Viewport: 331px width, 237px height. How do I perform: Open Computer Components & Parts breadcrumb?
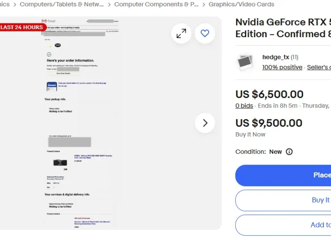(x=156, y=4)
